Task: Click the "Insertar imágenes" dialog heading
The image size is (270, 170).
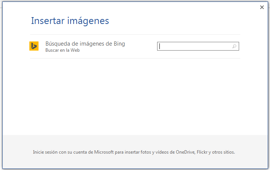Action: 70,21
